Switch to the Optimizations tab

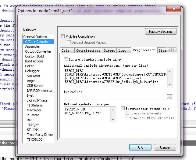pos(88,50)
